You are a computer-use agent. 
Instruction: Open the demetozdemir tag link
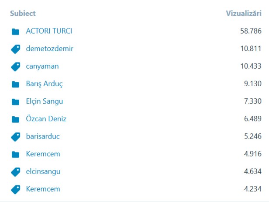click(x=49, y=49)
